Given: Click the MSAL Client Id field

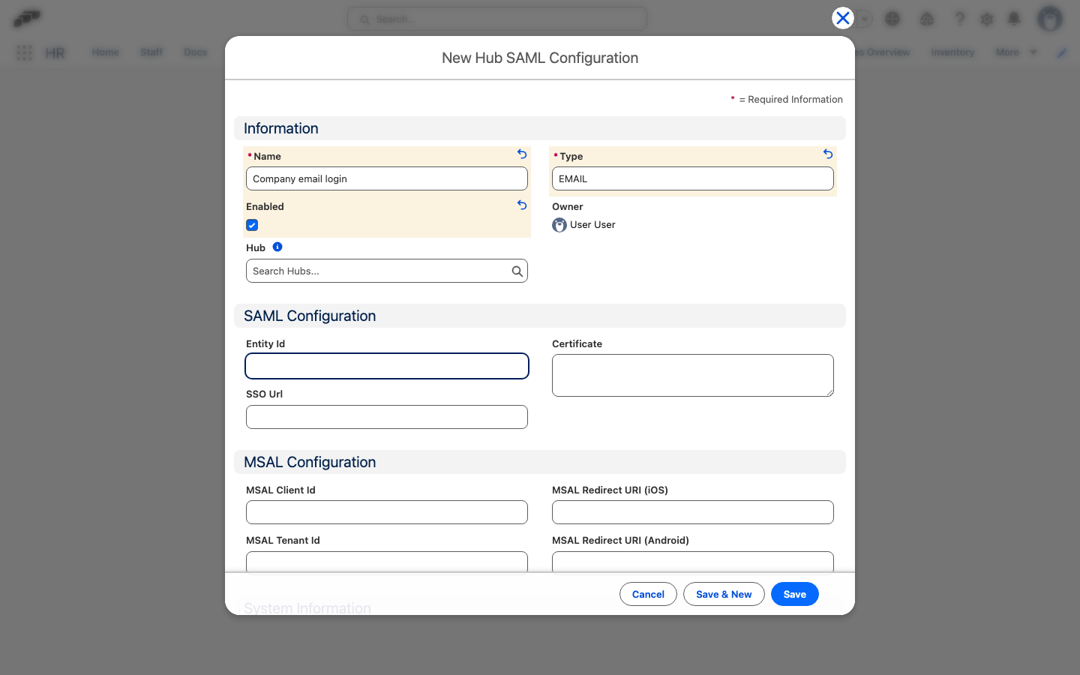Looking at the screenshot, I should point(387,512).
